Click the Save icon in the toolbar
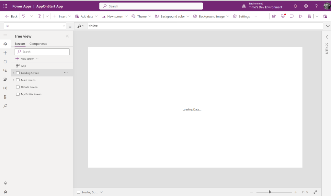The height and width of the screenshot is (196, 331). point(309,16)
